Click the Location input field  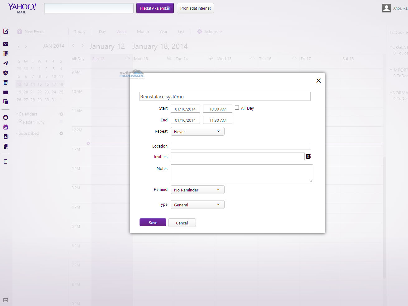[240, 146]
